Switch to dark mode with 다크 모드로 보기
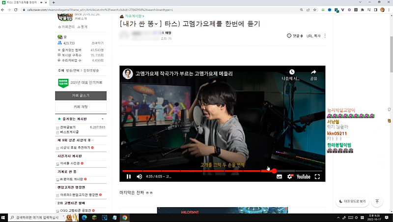393x222 pixels. [352, 201]
